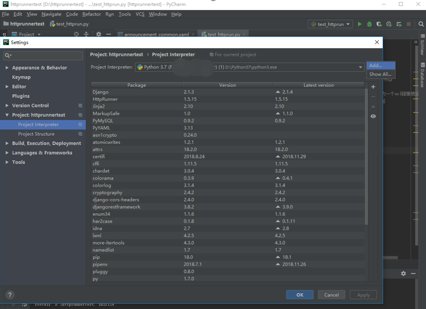The image size is (426, 309).
Task: Click the Apply button
Action: 363,295
